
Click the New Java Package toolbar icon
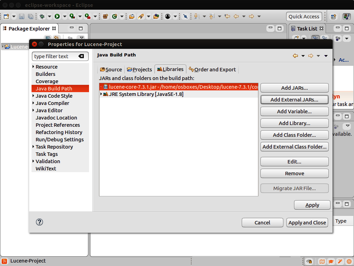point(106,16)
